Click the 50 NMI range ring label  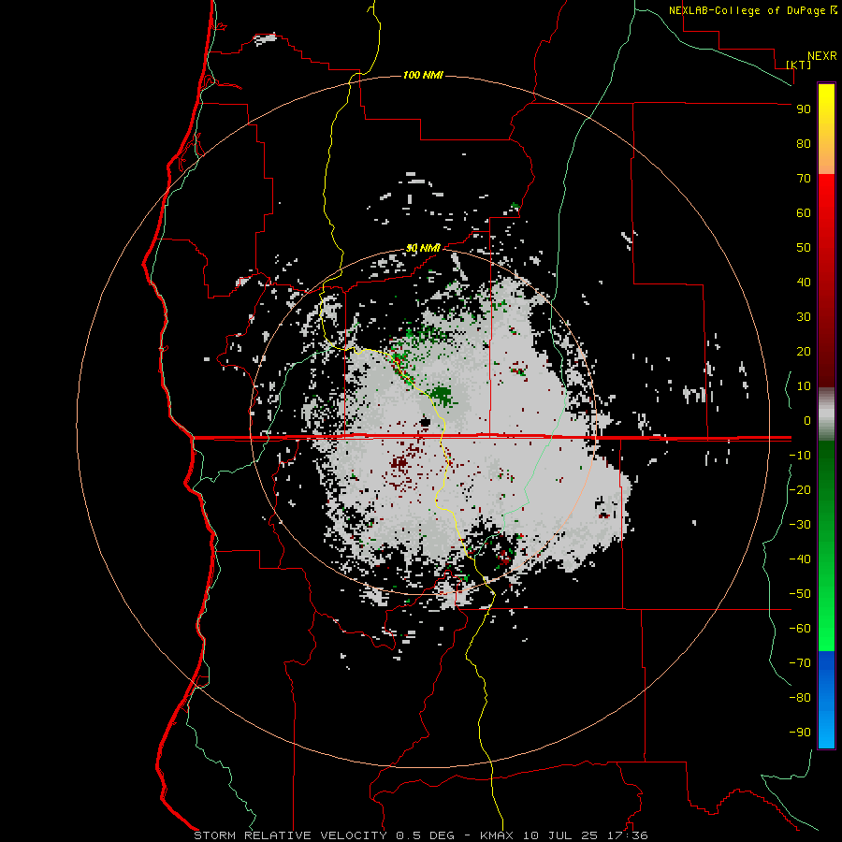click(x=423, y=248)
